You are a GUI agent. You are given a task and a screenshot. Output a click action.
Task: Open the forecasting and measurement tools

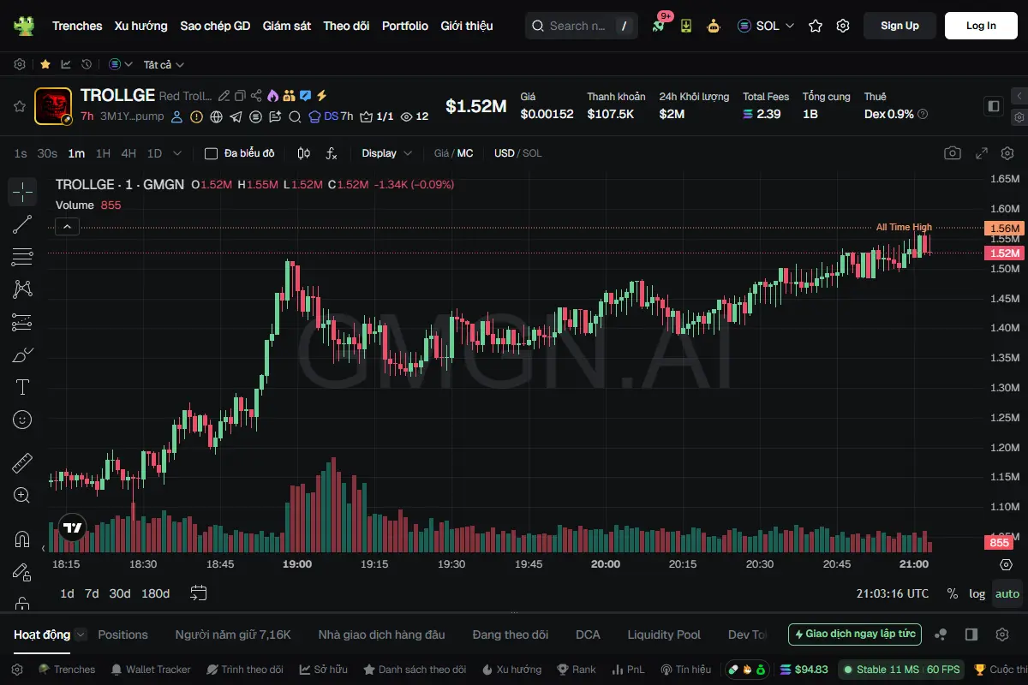click(22, 322)
